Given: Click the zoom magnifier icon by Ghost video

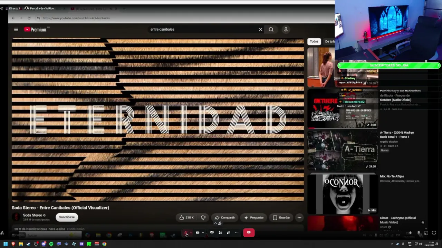Looking at the screenshot, I should click(423, 223).
